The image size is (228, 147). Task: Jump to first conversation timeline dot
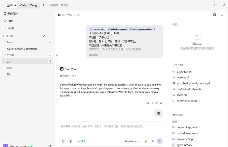(x=57, y=55)
